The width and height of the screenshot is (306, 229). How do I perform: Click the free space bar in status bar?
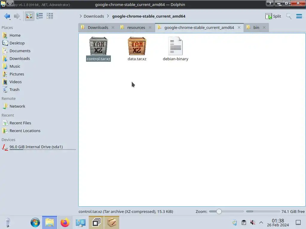pyautogui.click(x=263, y=211)
